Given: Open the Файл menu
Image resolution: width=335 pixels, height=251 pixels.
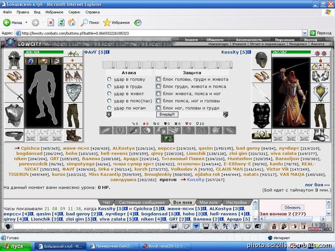Looking at the screenshot, I should point(7,12).
